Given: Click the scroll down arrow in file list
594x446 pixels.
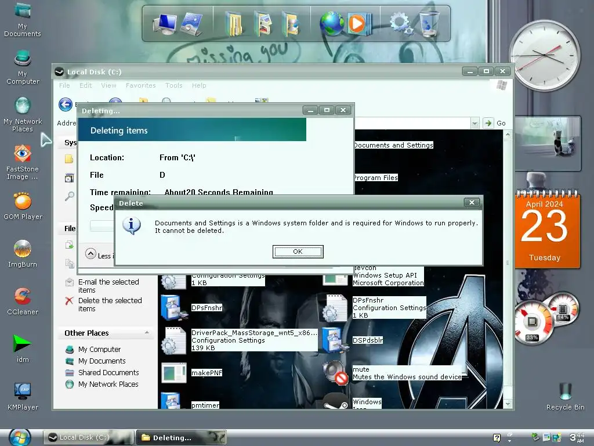Looking at the screenshot, I should (x=508, y=404).
